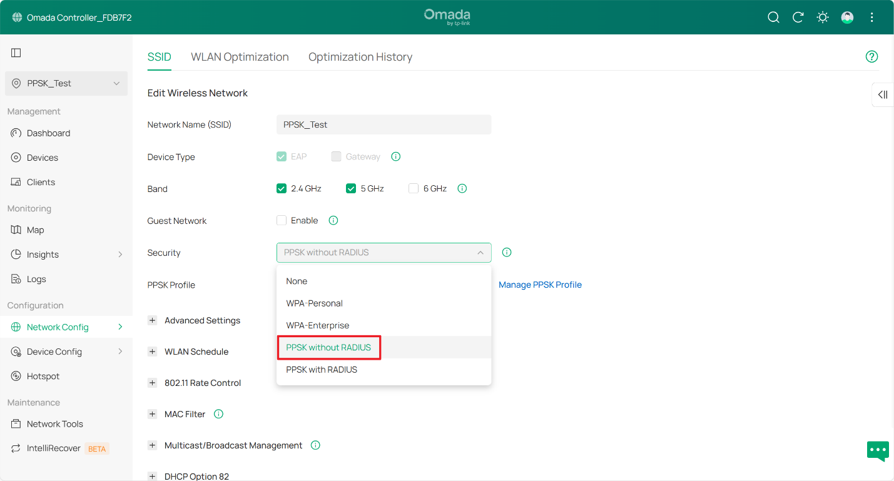
Task: Switch to WLAN Optimization tab
Action: [x=240, y=57]
